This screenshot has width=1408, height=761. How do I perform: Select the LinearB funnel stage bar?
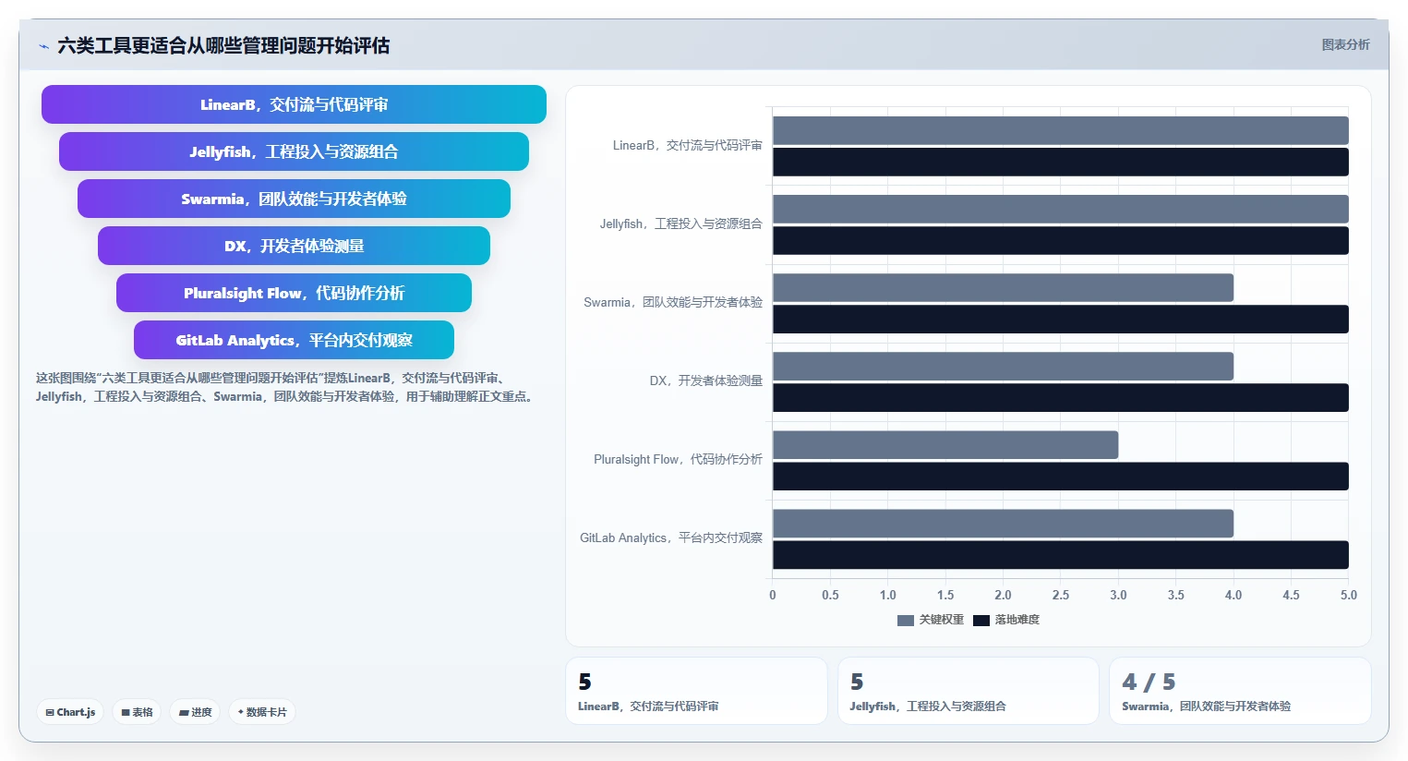pos(294,104)
